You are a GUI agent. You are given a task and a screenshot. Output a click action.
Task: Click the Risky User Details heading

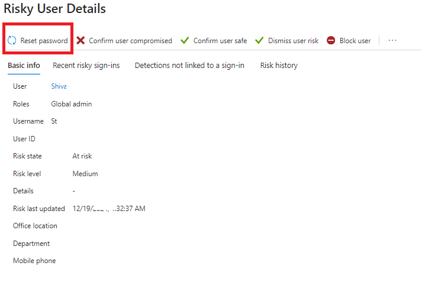point(54,9)
